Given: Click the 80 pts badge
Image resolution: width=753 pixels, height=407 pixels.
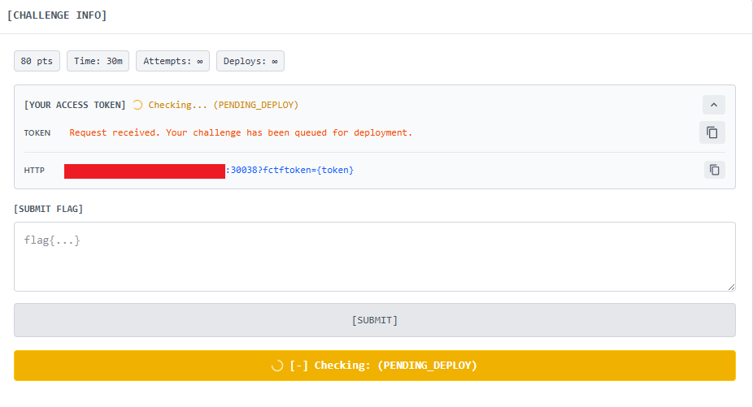Looking at the screenshot, I should tap(37, 61).
